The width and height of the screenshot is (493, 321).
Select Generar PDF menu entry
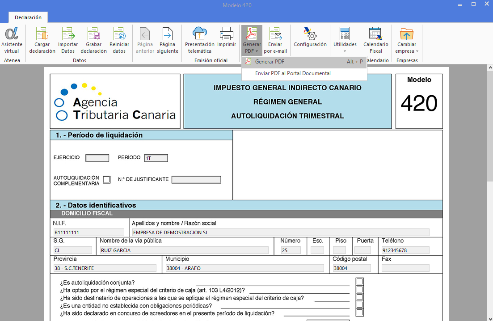tap(304, 62)
